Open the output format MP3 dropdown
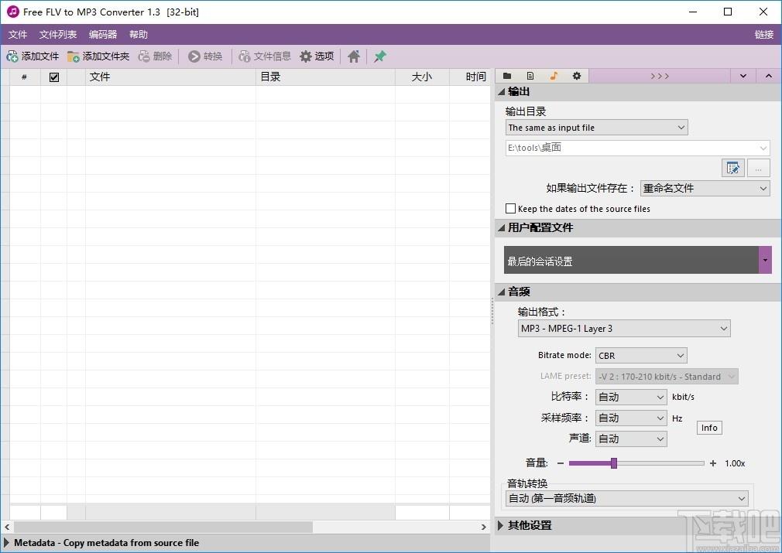Viewport: 782px width, 553px height. tap(624, 329)
